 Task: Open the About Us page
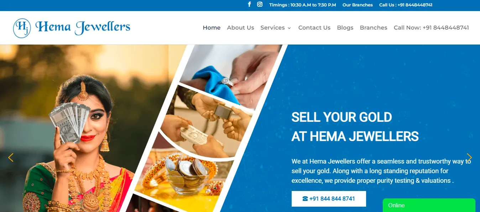pos(240,28)
